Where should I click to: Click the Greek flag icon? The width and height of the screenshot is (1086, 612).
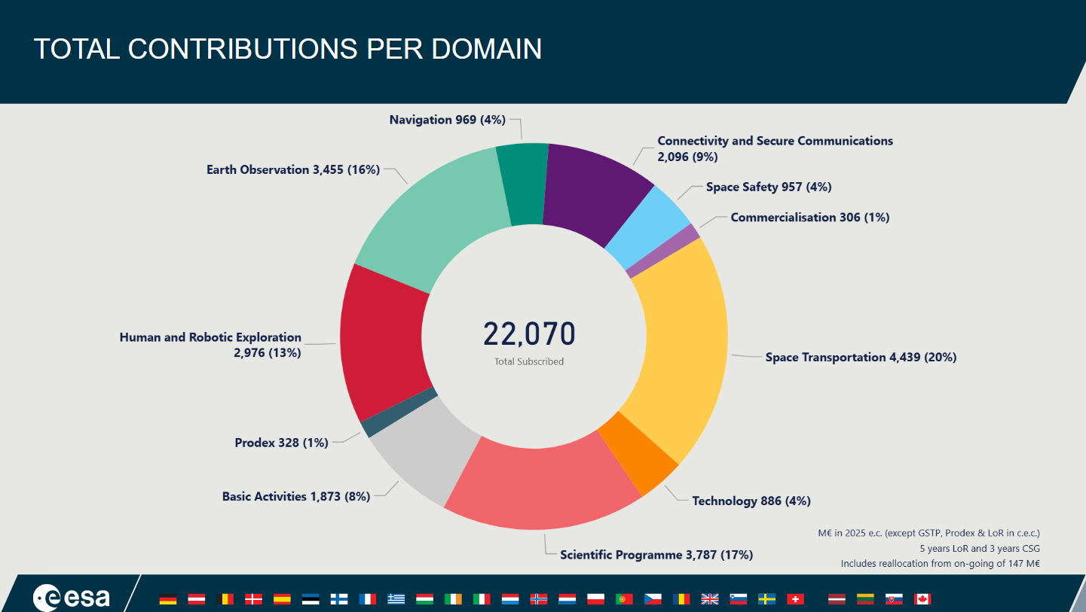pyautogui.click(x=396, y=599)
